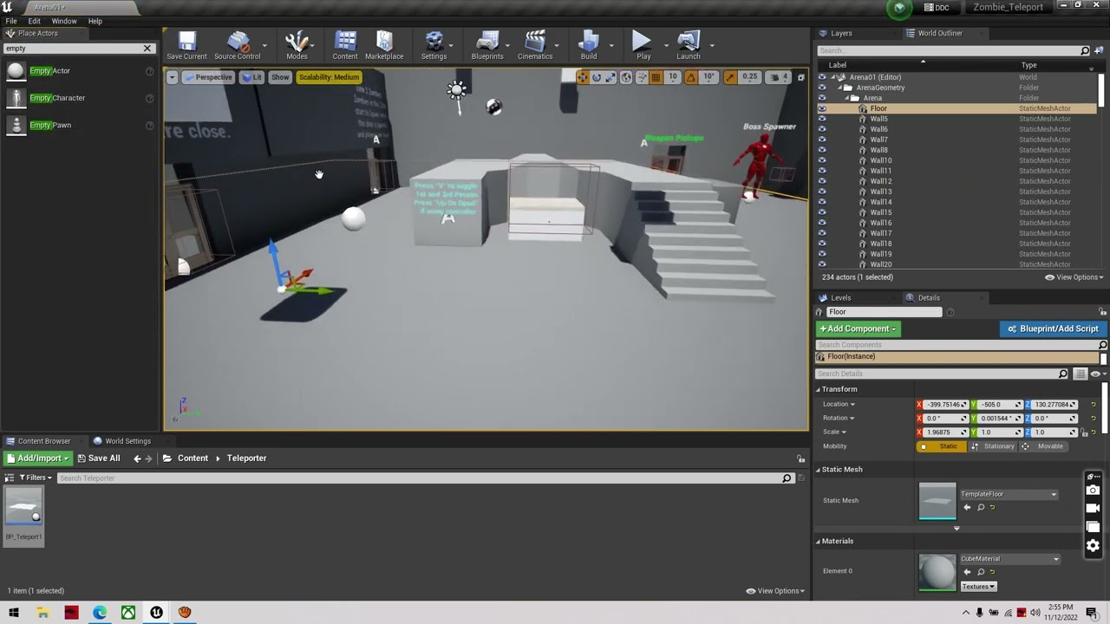Click the Blueprint/Add Script button

coord(1054,328)
